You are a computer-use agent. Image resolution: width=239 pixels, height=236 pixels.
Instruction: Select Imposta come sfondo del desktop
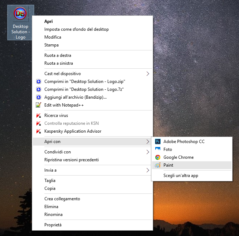tap(76, 29)
